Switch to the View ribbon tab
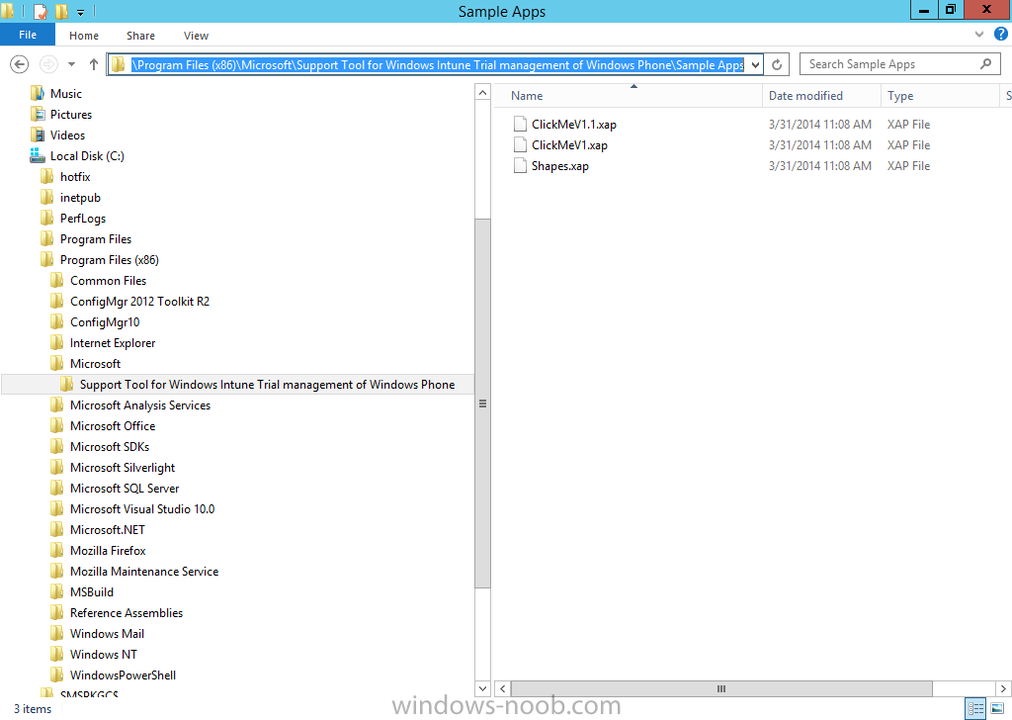This screenshot has width=1012, height=720. 196,36
